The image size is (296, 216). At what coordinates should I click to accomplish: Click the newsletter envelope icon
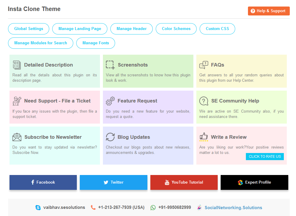17,137
